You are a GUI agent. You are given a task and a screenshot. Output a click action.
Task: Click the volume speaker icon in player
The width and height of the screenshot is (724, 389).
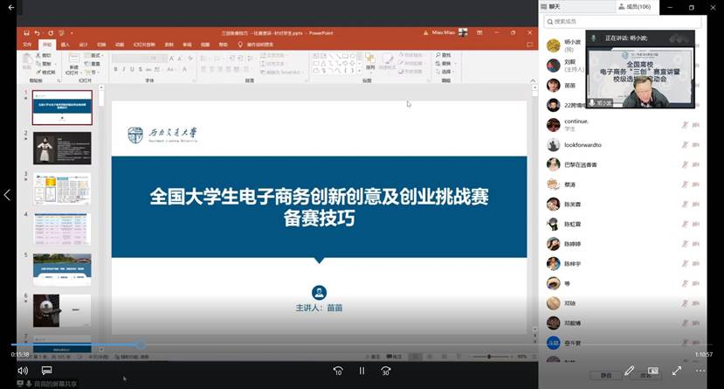(x=22, y=371)
